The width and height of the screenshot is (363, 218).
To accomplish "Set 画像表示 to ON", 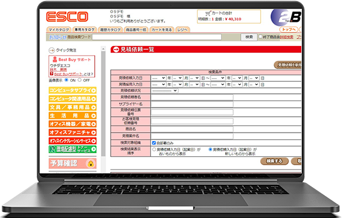I will [x=67, y=80].
